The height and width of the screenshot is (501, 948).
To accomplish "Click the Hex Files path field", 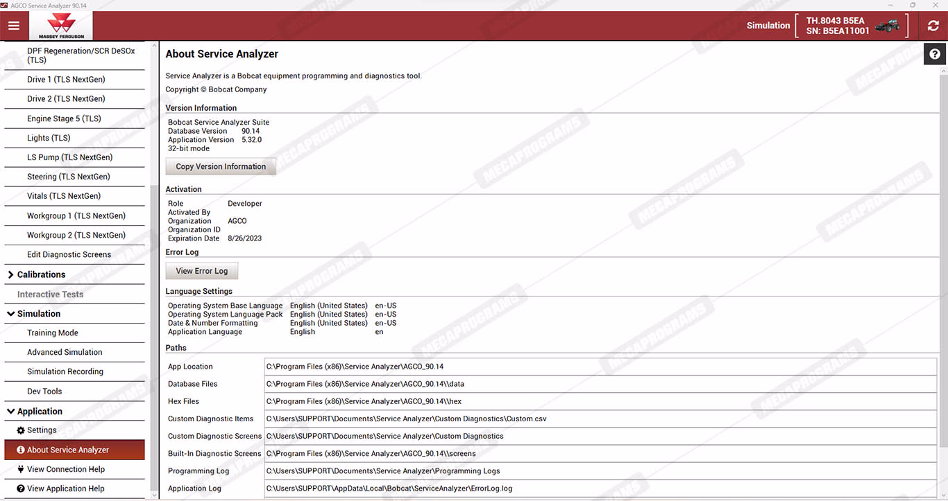I will pyautogui.click(x=600, y=401).
